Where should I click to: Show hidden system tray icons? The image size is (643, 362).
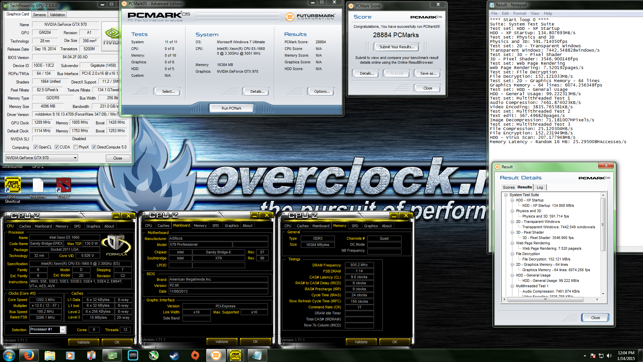pos(585,356)
